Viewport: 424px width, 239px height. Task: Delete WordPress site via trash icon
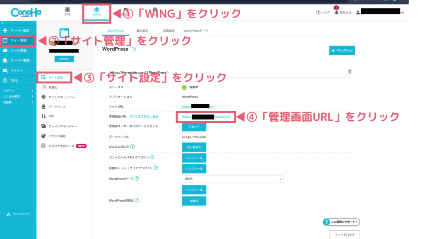coord(349,71)
